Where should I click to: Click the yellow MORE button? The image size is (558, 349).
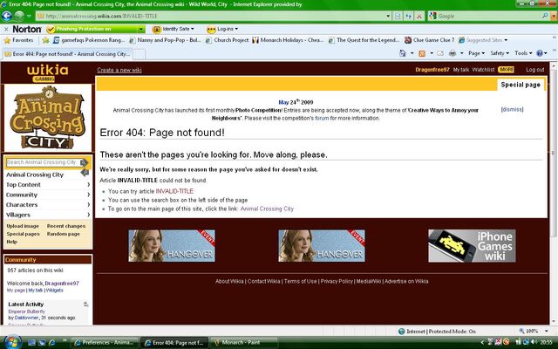(x=506, y=70)
